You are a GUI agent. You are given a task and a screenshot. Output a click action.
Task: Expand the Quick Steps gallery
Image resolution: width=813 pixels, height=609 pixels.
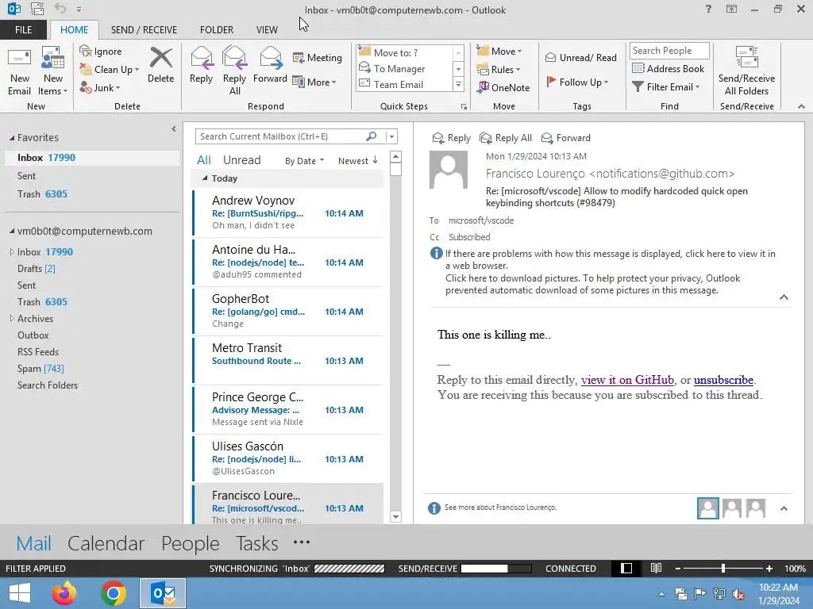[x=458, y=84]
